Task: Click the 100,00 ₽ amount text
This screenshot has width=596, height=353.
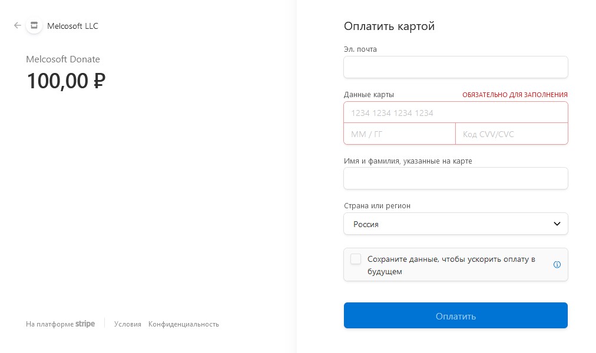Action: tap(66, 81)
